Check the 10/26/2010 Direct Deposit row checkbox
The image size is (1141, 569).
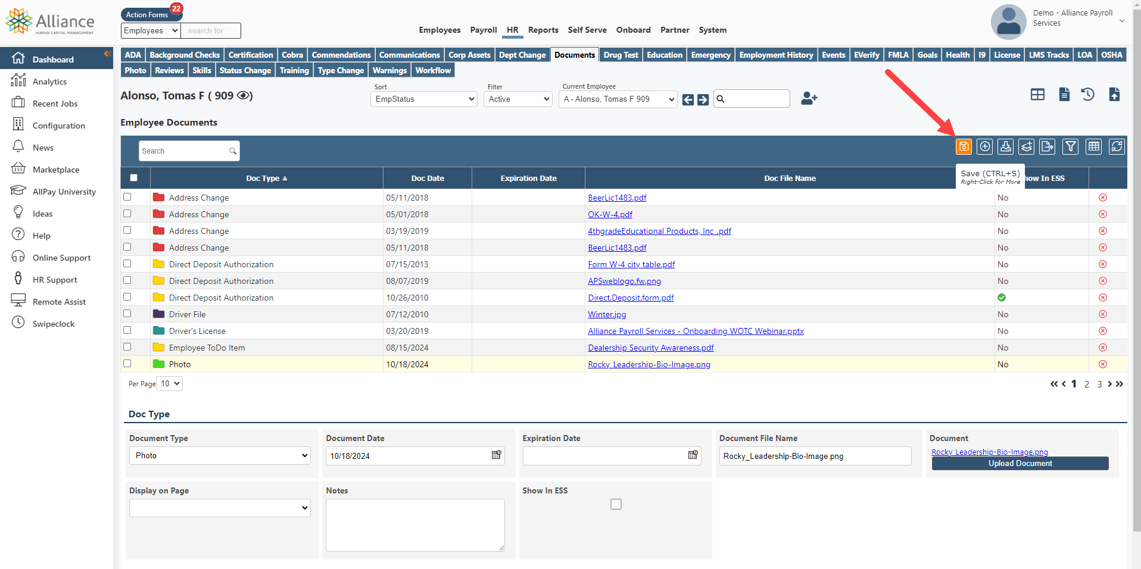[127, 297]
